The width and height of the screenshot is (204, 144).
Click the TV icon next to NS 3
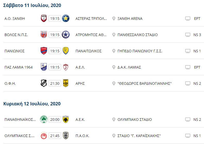point(188,35)
